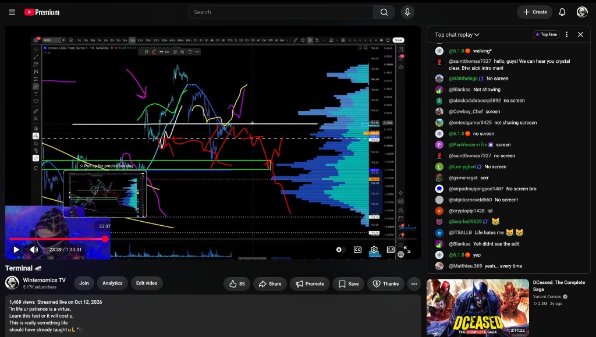Click the @gsmenegat scrr chat message
596x337 pixels.
point(509,178)
